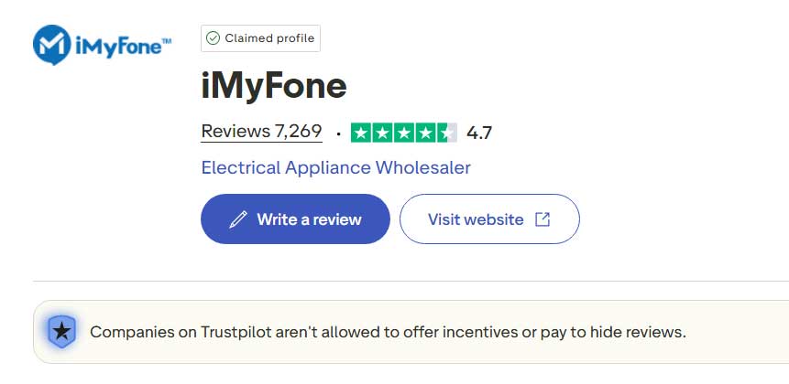Click the shield star icon in the notice
Image resolution: width=789 pixels, height=384 pixels.
coord(61,331)
